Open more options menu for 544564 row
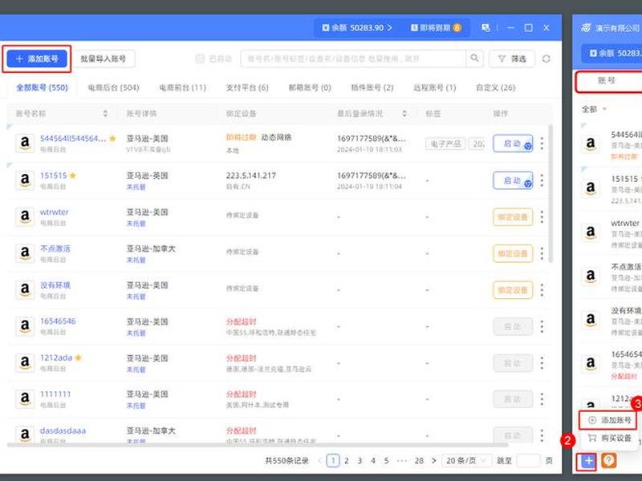This screenshot has height=481, width=642. tap(542, 143)
